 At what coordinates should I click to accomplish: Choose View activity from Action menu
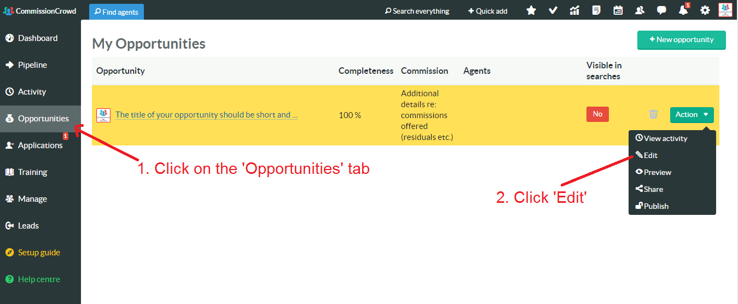pos(672,138)
